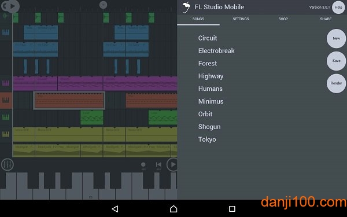Click the rewind-to-start transport icon
This screenshot has width=347, height=217.
click(x=158, y=164)
